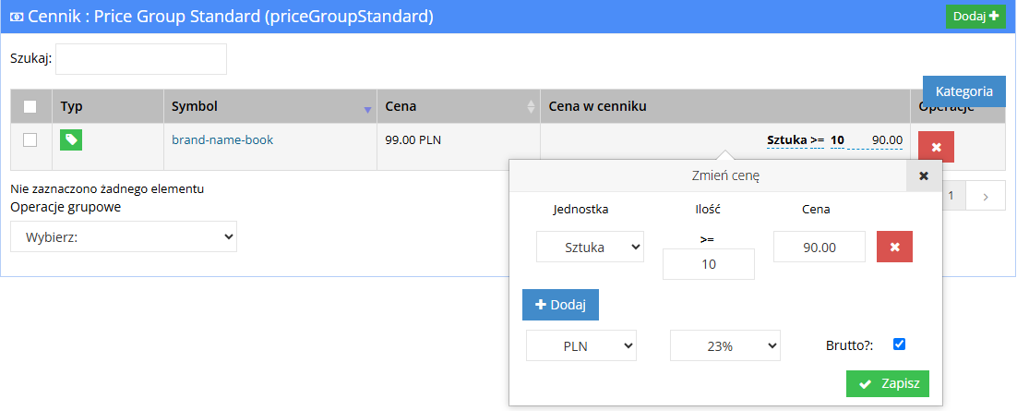This screenshot has height=411, width=1017.
Task: Click the 90.00 price value in table row
Action: point(887,139)
